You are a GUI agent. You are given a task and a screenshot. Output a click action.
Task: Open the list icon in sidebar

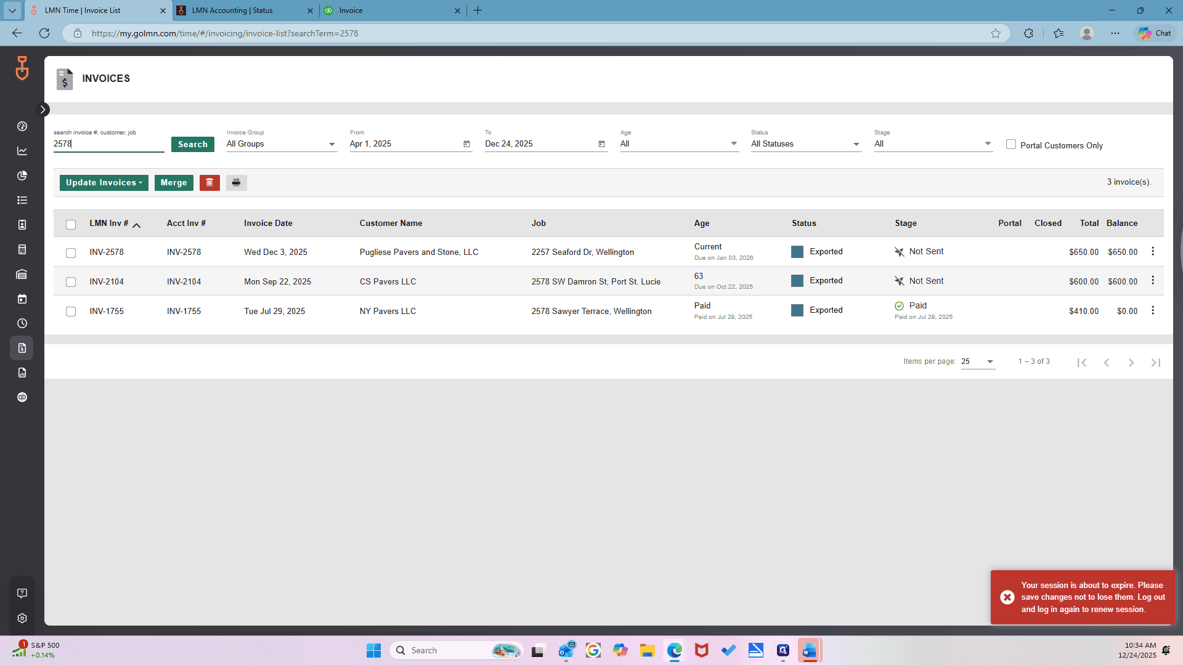pyautogui.click(x=22, y=200)
